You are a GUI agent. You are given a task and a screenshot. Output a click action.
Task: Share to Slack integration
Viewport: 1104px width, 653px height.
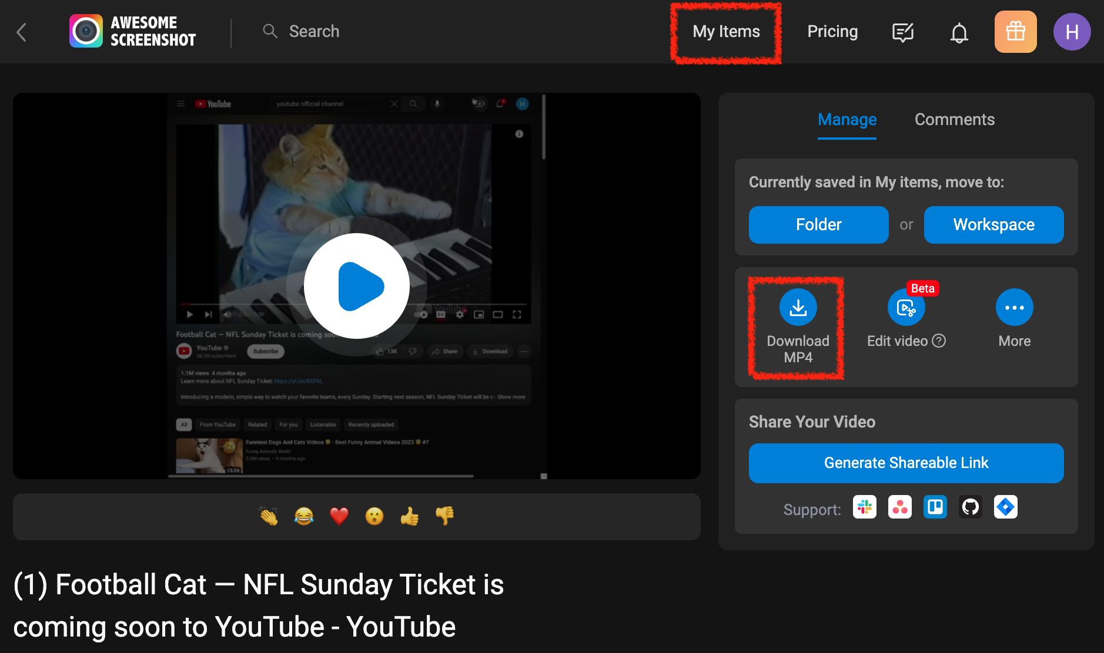pyautogui.click(x=864, y=507)
